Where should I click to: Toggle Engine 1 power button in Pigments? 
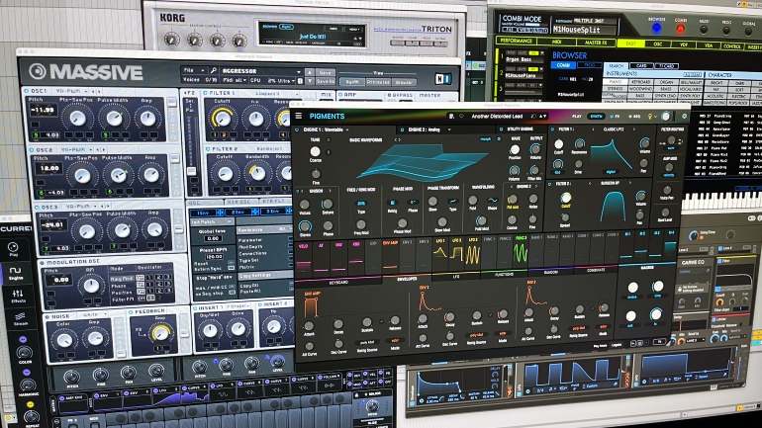(x=297, y=130)
